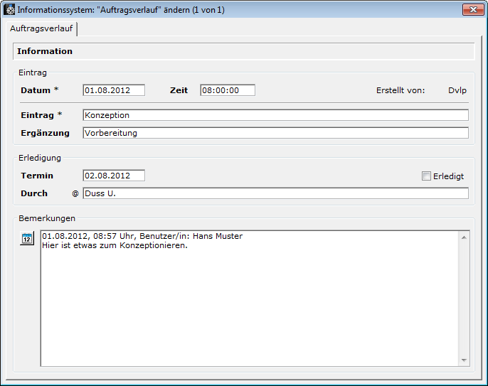The image size is (488, 386).
Task: Open the application icon menu in title bar
Action: 9,10
